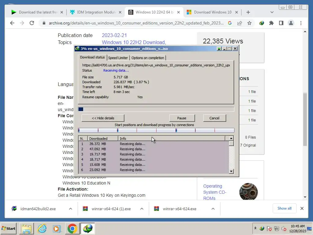The width and height of the screenshot is (313, 235).
Task: Cancel the ISO download
Action: click(214, 118)
